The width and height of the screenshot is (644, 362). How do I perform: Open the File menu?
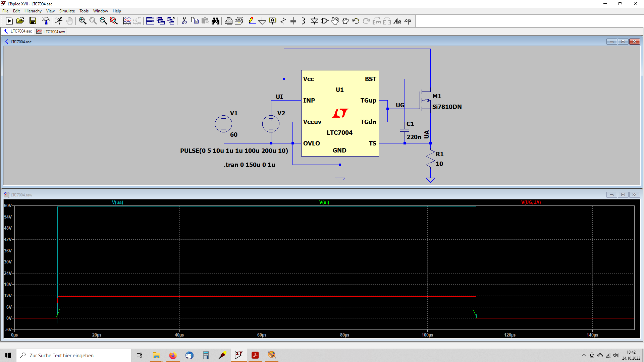5,11
